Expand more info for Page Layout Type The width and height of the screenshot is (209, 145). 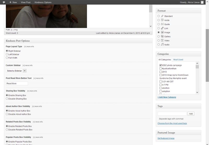click(29, 47)
